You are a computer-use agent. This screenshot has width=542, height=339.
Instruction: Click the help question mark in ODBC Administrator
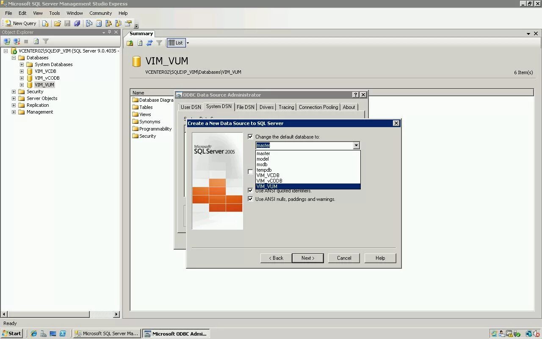356,95
